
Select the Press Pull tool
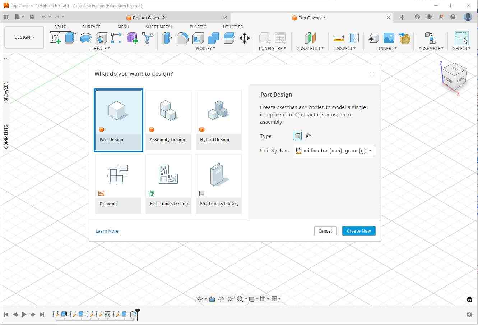[167, 38]
